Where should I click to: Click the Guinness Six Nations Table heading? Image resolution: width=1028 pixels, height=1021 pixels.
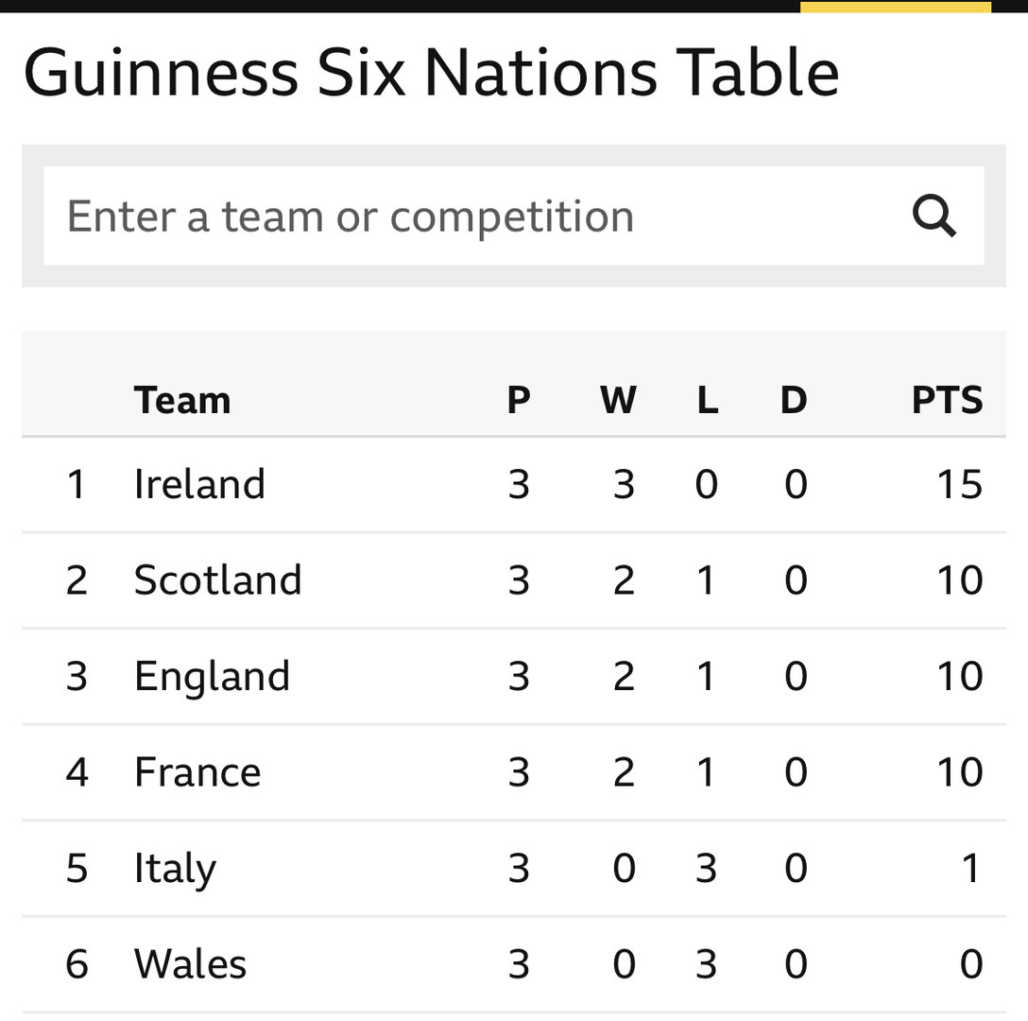point(432,72)
